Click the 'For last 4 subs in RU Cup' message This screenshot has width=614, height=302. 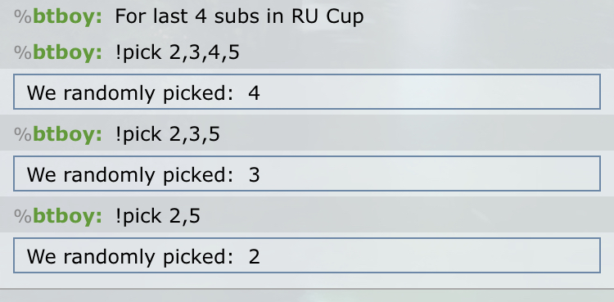point(239,17)
